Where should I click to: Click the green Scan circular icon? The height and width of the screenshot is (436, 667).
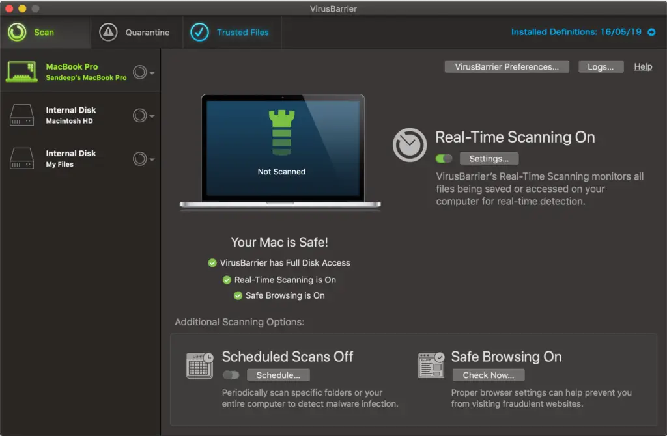point(17,33)
